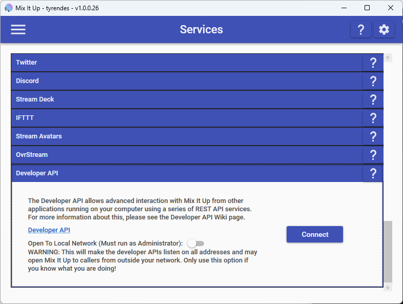Click the Developer API help question mark
The width and height of the screenshot is (403, 304).
373,173
